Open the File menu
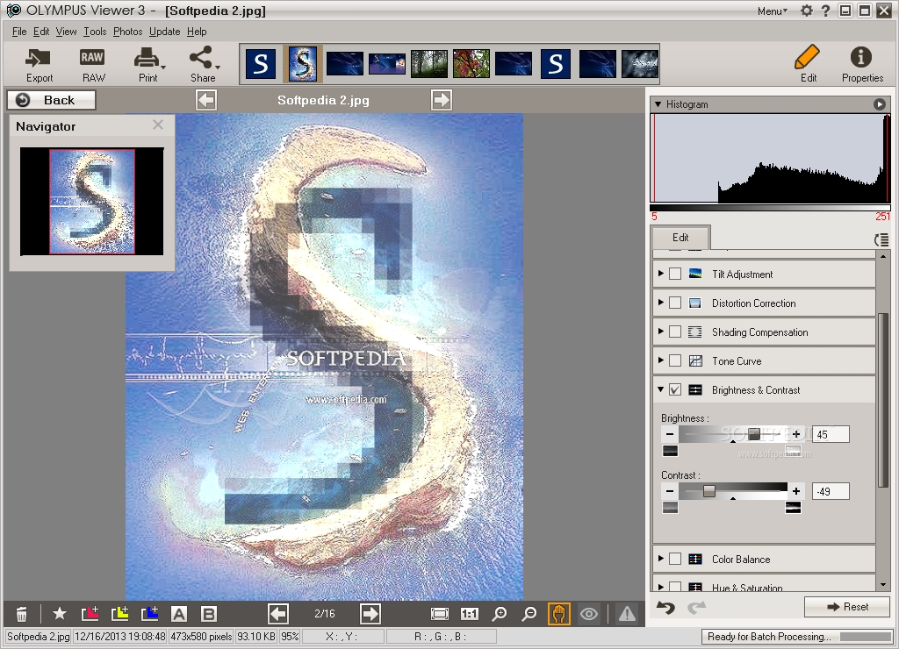The width and height of the screenshot is (899, 649). tap(19, 32)
